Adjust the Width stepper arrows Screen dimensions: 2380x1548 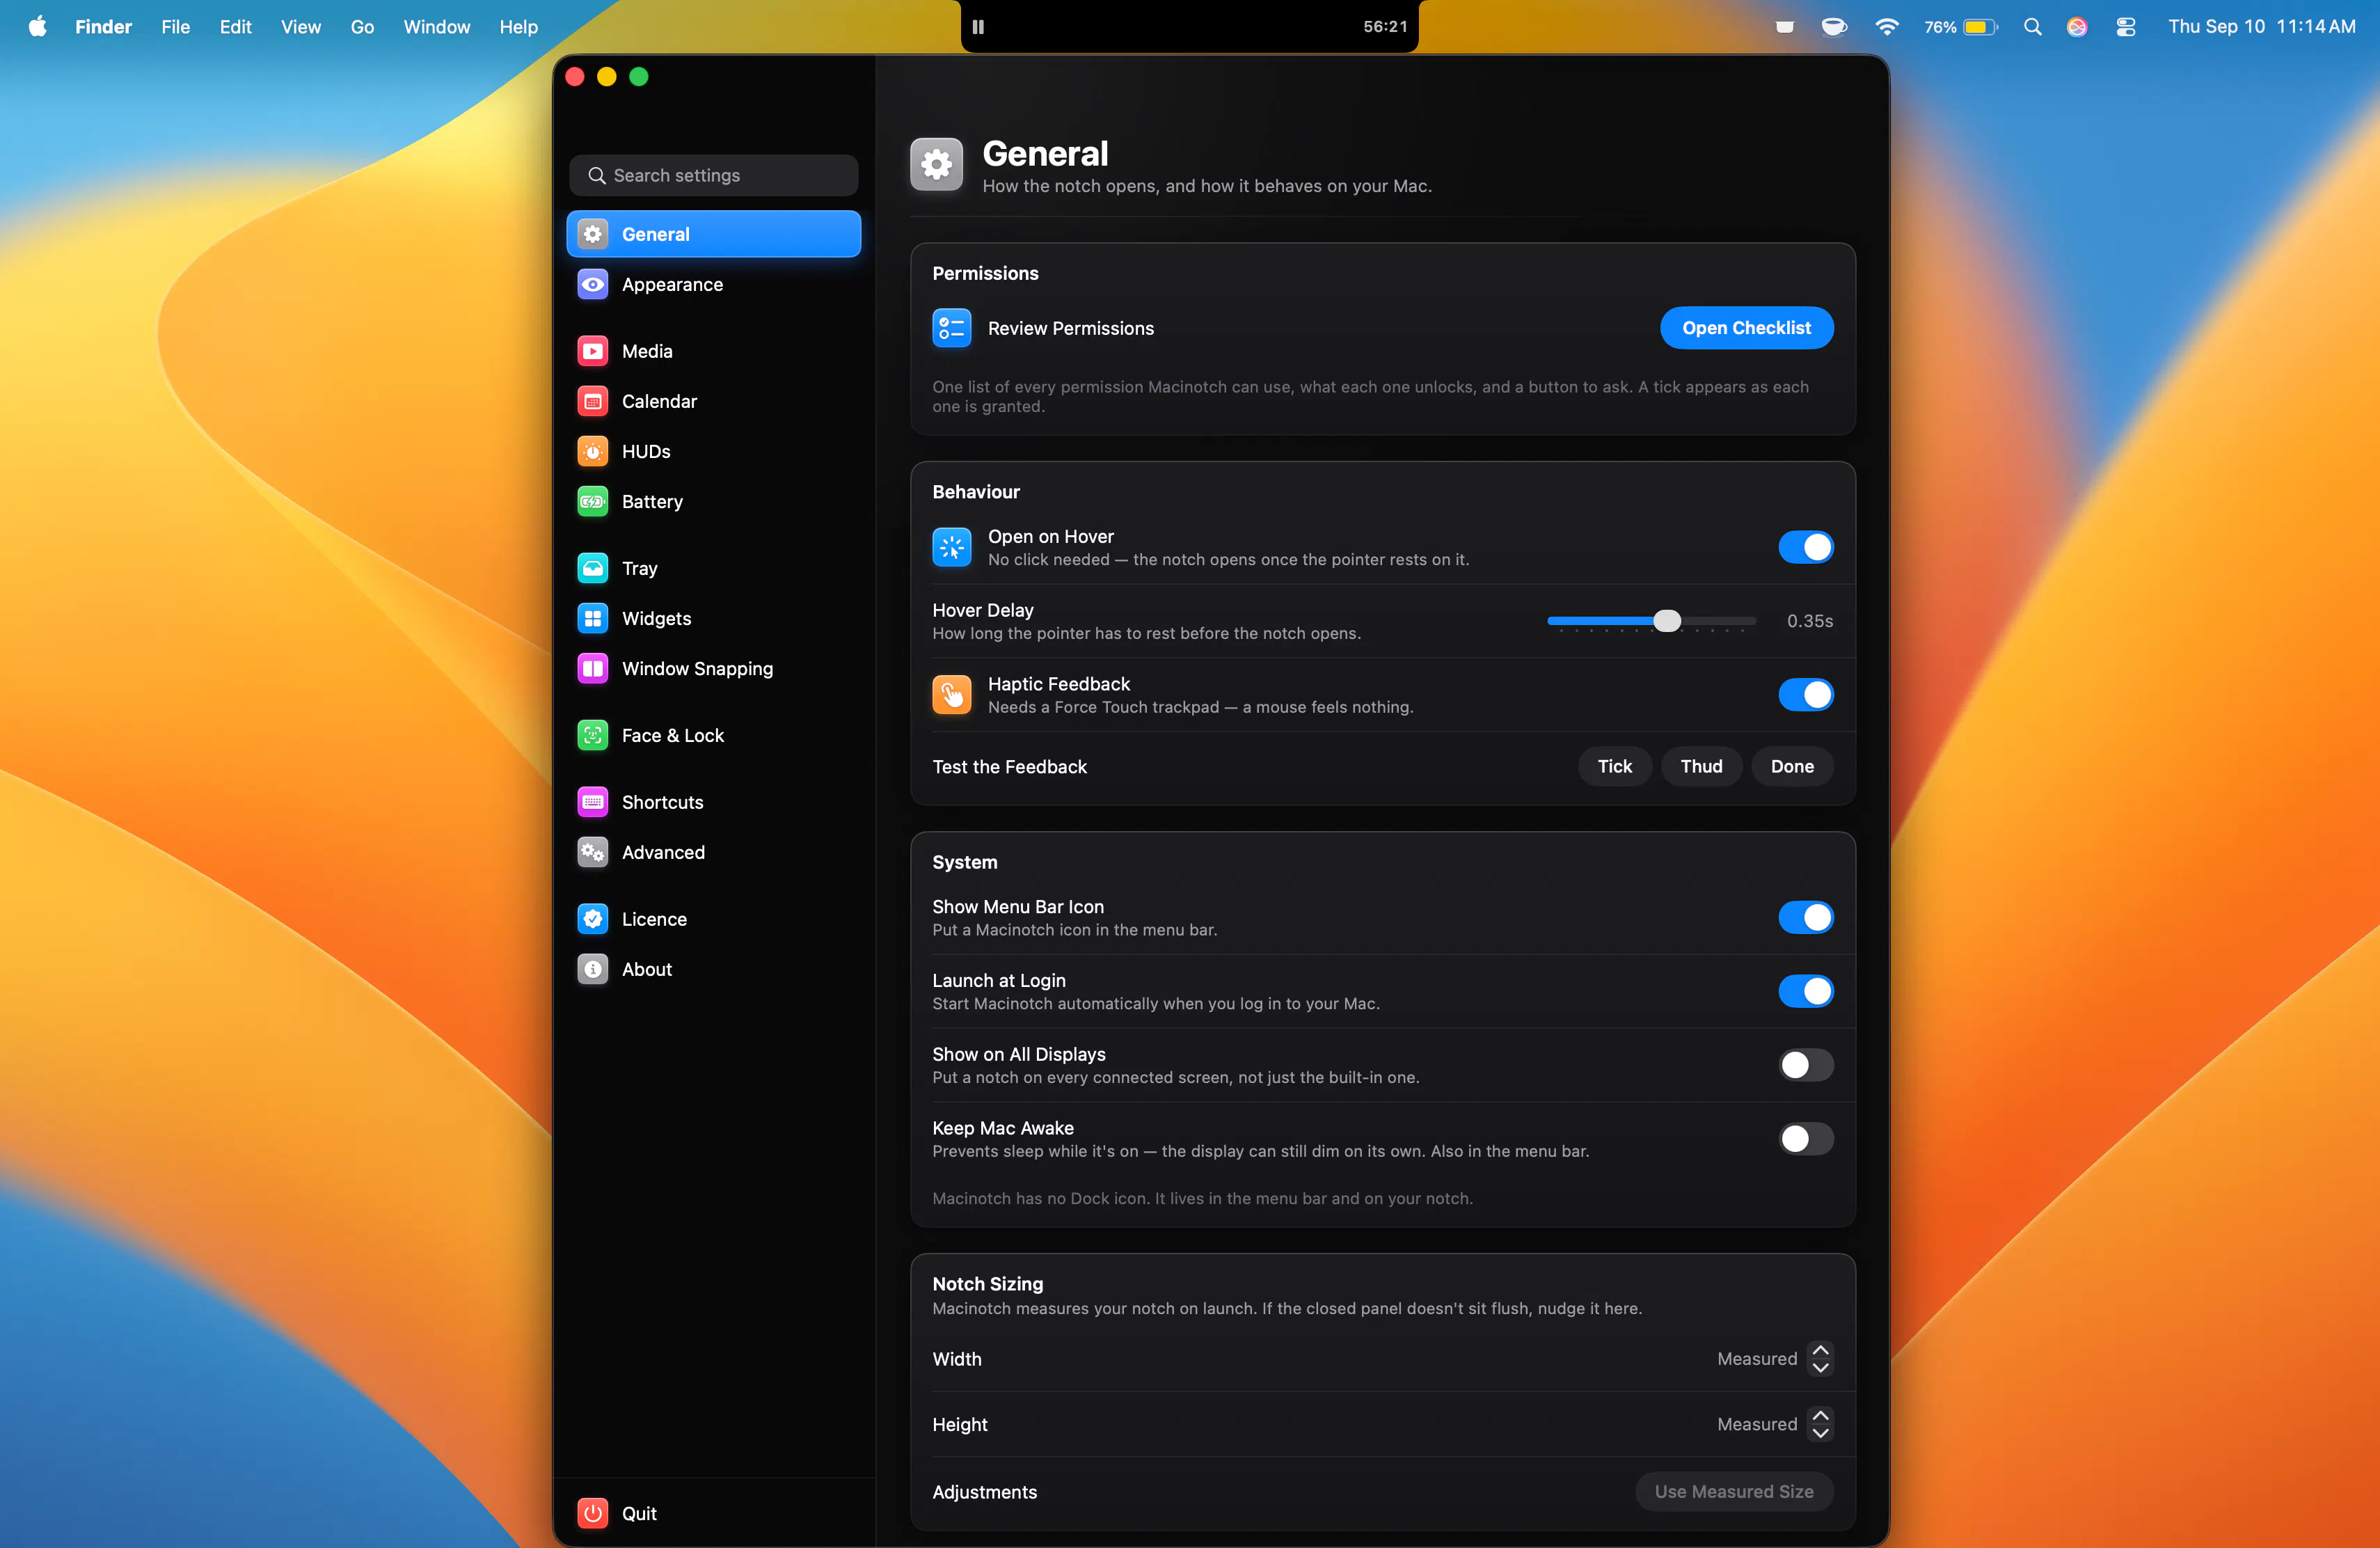pyautogui.click(x=1820, y=1359)
